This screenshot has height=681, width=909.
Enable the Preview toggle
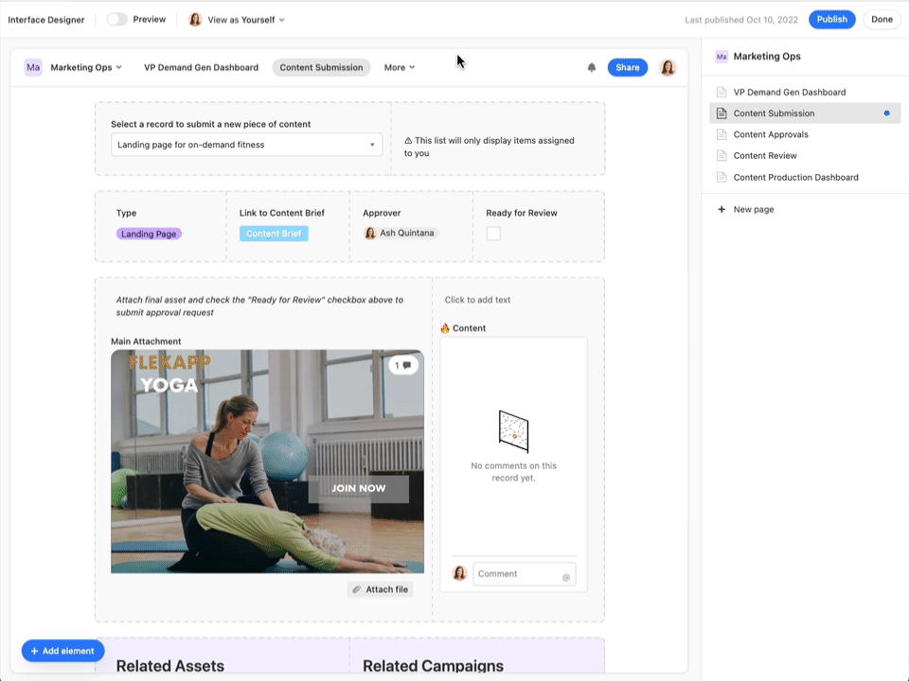click(x=116, y=19)
